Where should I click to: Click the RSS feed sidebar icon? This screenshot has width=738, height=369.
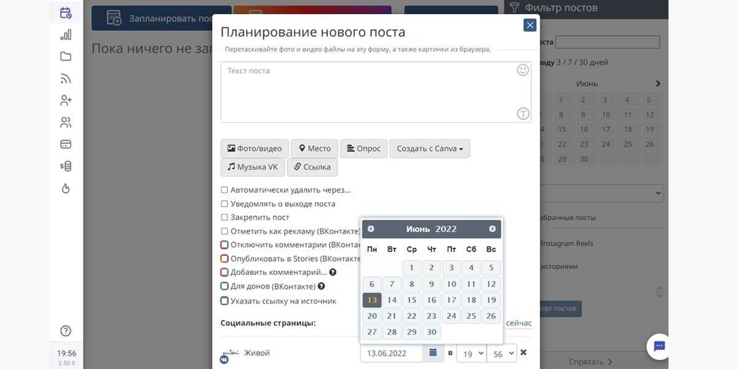tap(66, 78)
